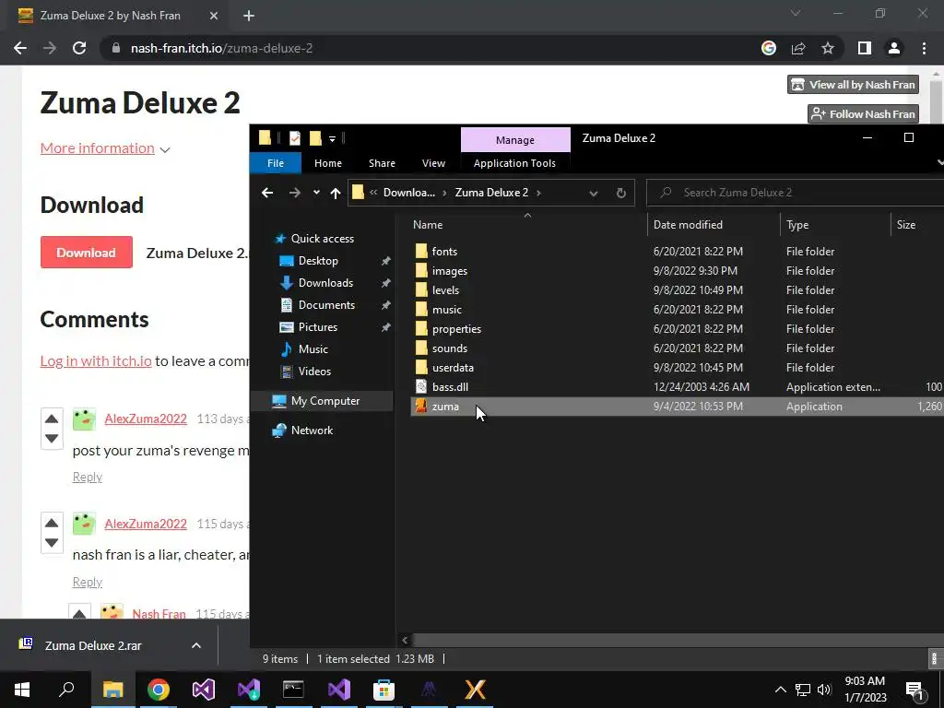
Task: Open Chrome from the taskbar
Action: coord(159,690)
